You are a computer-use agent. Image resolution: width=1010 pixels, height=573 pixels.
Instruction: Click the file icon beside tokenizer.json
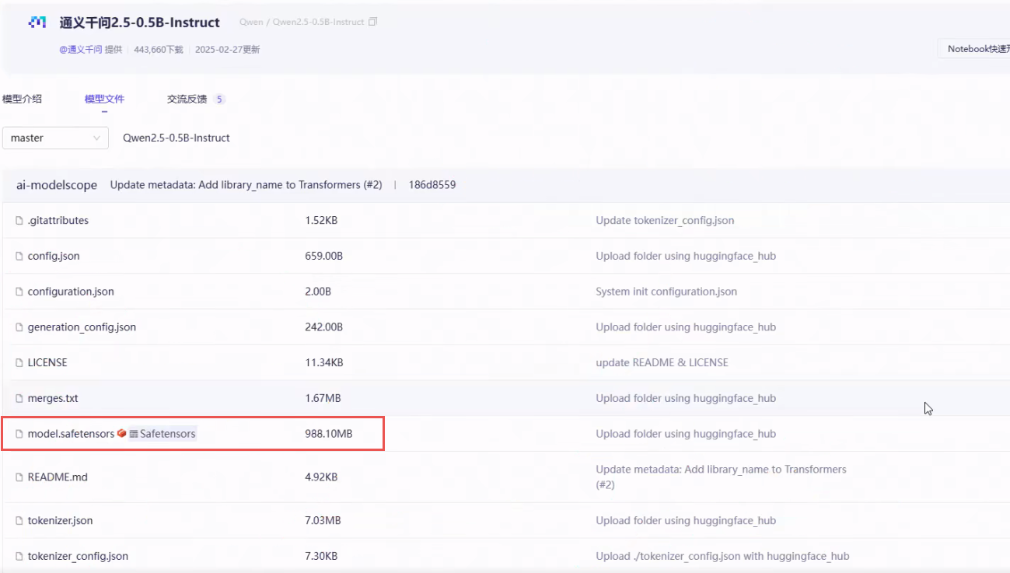coord(19,521)
